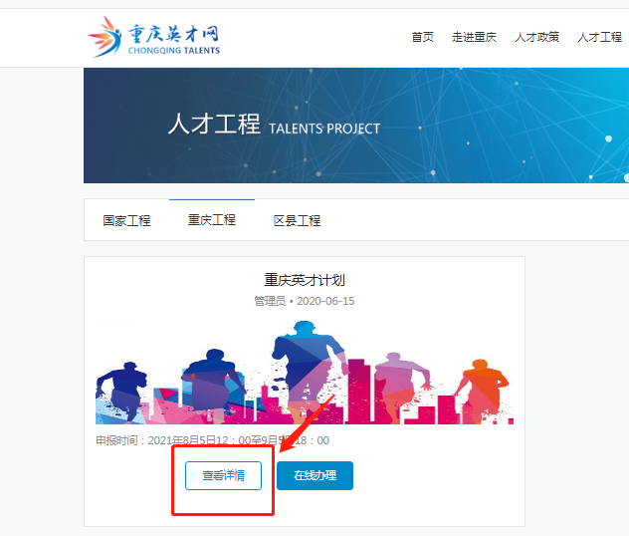Open 人才工程 navigation item in header
The width and height of the screenshot is (629, 536).
[600, 37]
